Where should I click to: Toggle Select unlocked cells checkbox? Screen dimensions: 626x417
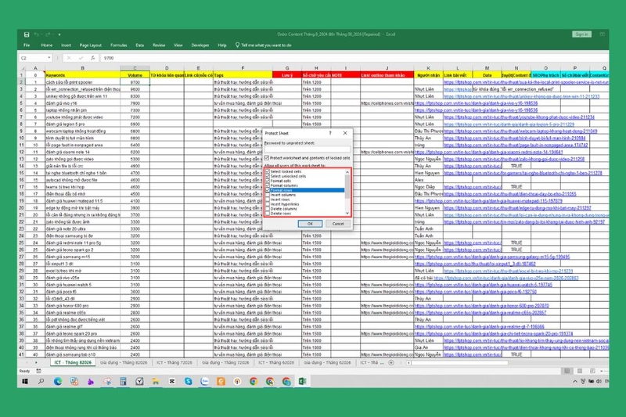point(268,176)
